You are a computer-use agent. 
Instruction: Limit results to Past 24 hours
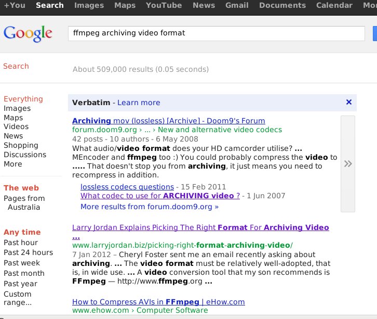tap(28, 252)
